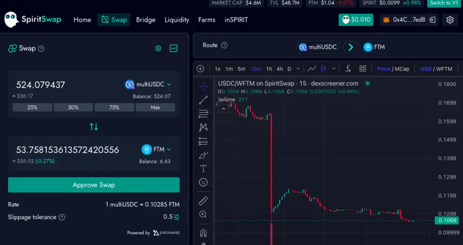This screenshot has height=245, width=463.
Task: Select the pattern drawing tool
Action: tap(203, 127)
